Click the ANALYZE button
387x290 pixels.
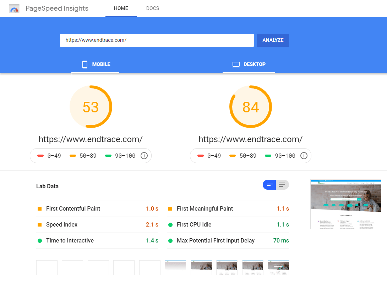click(x=273, y=40)
